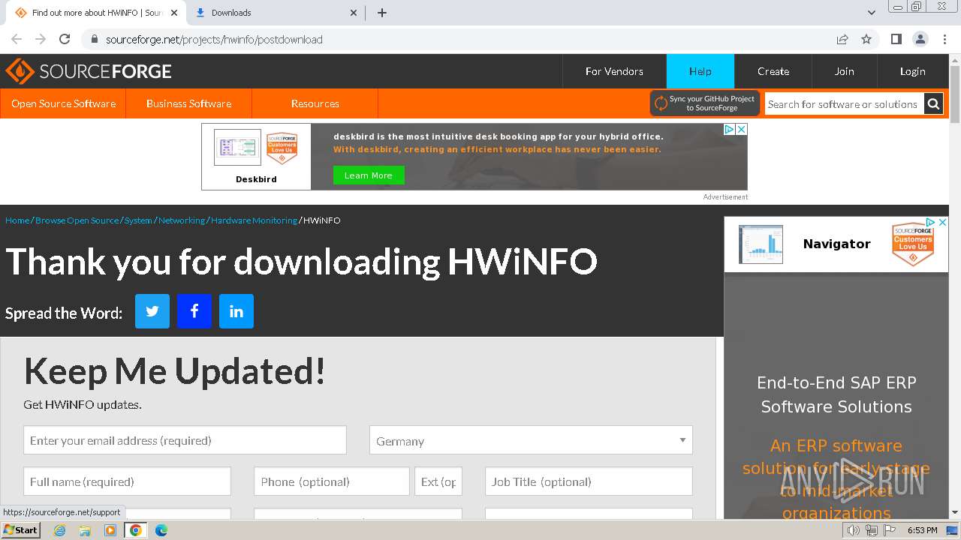Click the Job Title field

click(589, 481)
